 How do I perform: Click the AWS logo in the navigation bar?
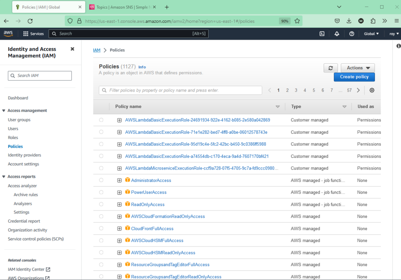coord(8,34)
